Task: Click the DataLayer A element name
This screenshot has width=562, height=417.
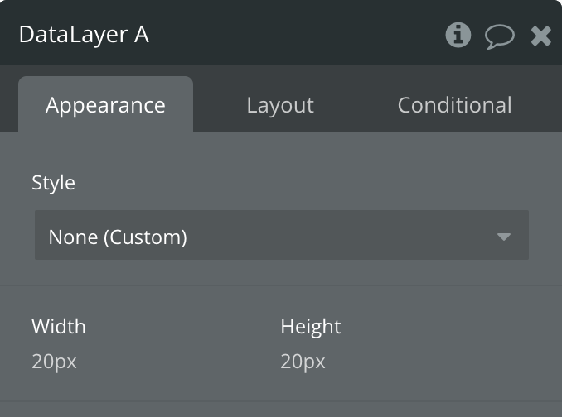Action: coord(84,35)
